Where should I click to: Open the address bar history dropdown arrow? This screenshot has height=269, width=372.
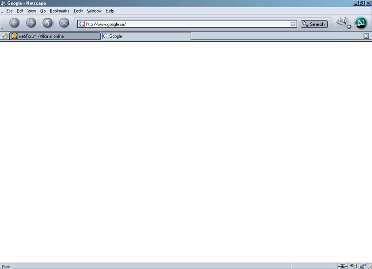(293, 24)
